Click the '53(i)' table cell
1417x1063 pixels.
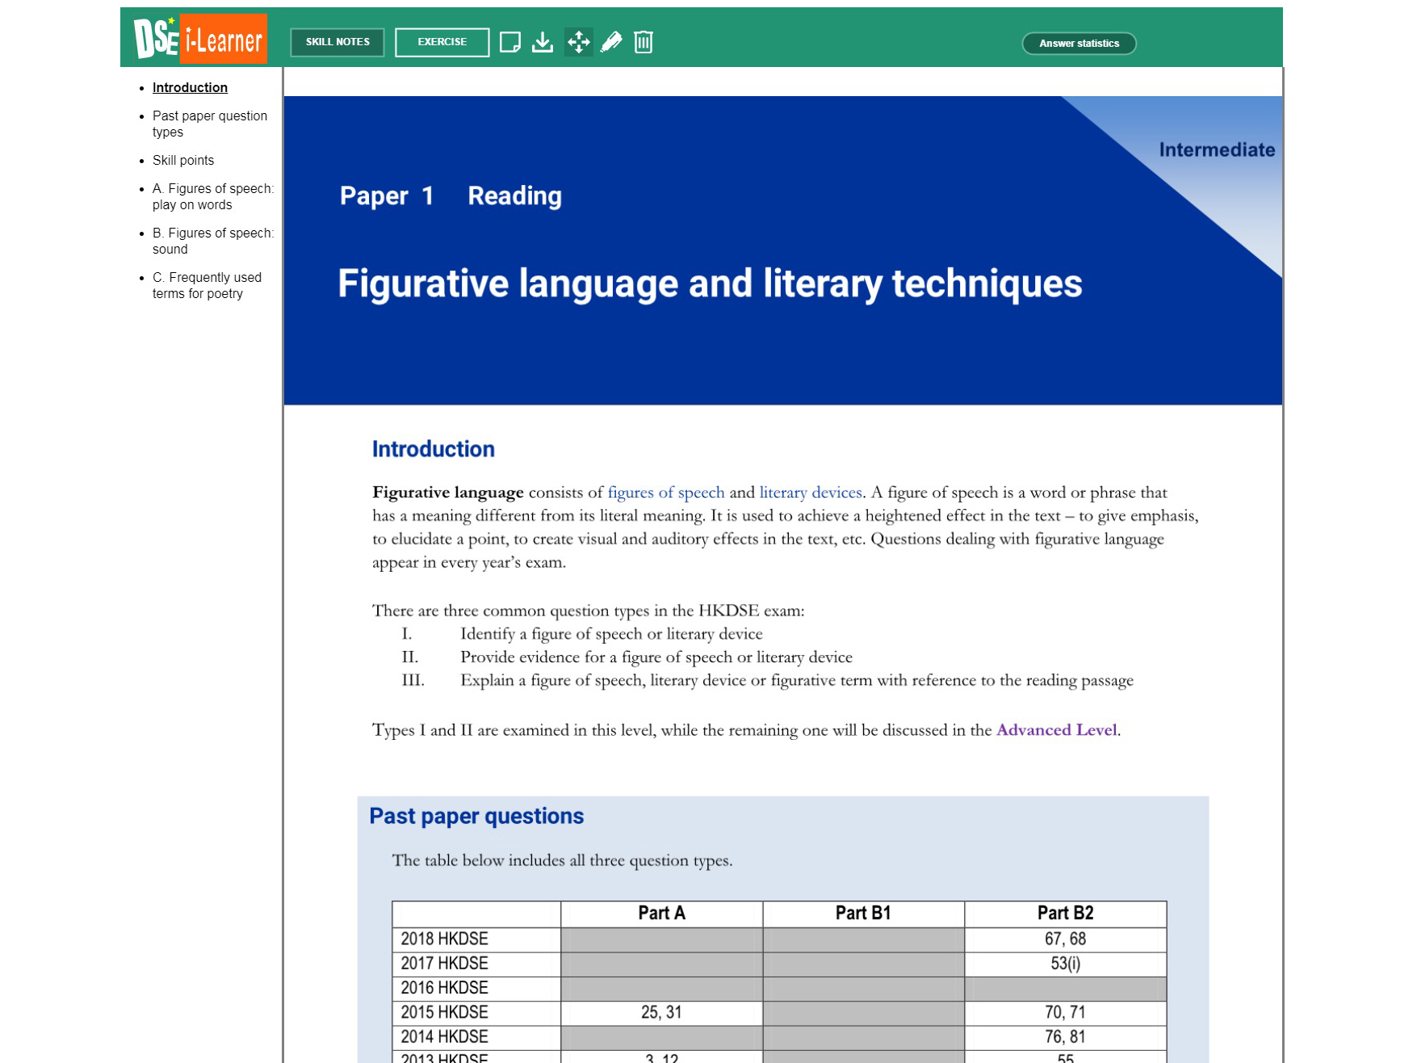pos(1065,963)
